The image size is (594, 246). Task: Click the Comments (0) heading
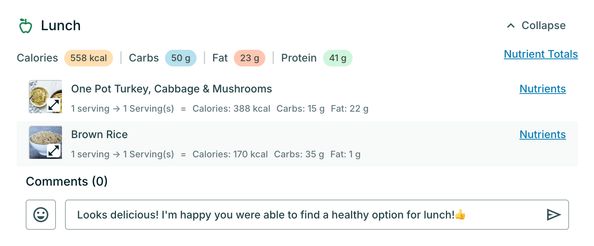(x=67, y=181)
